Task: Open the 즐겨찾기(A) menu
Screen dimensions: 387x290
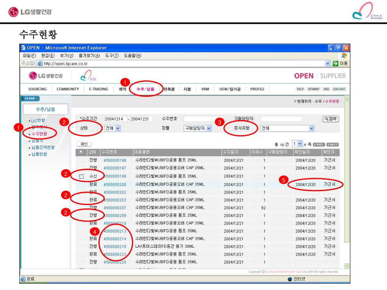Action: pos(89,56)
